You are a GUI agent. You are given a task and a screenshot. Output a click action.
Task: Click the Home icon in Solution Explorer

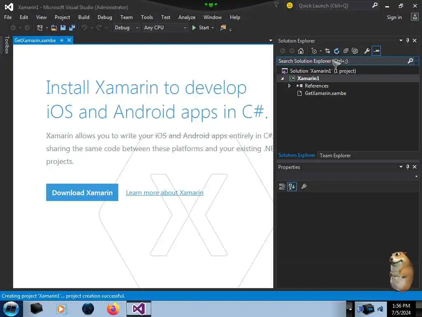(300, 51)
